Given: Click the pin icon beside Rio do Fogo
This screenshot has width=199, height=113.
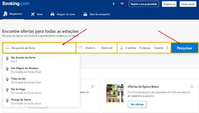Looking at the screenshot, I should point(7,90).
